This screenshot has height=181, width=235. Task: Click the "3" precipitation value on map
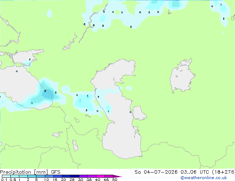[45, 91]
